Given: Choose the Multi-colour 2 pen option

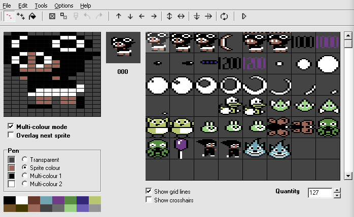Looking at the screenshot, I should [x=25, y=184].
